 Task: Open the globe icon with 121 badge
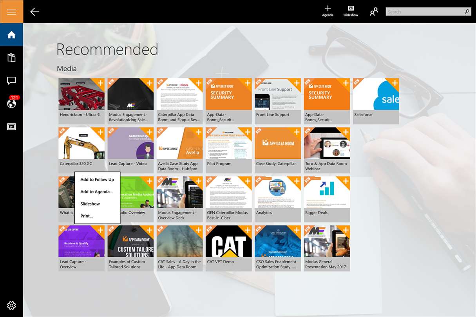coord(12,103)
